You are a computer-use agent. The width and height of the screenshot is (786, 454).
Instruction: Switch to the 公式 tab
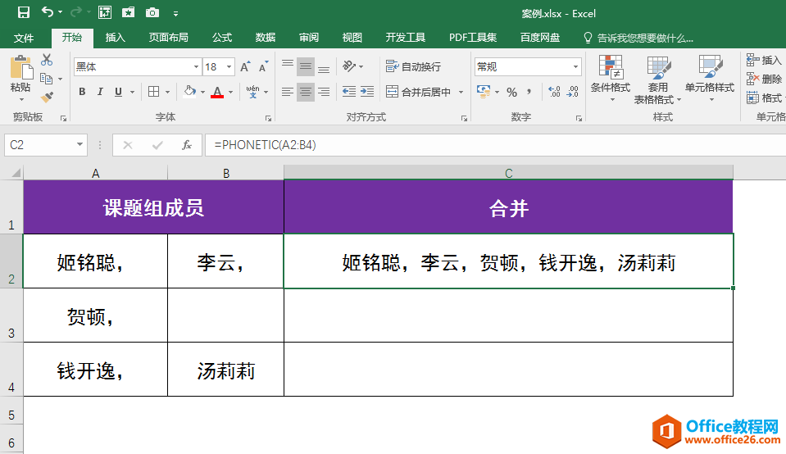click(x=221, y=37)
